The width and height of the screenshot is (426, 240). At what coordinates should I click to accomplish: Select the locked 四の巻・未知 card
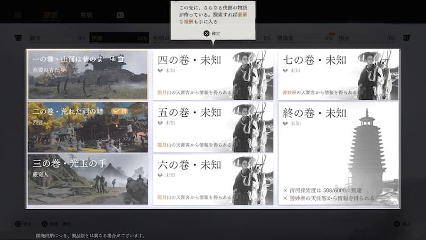pos(213,75)
